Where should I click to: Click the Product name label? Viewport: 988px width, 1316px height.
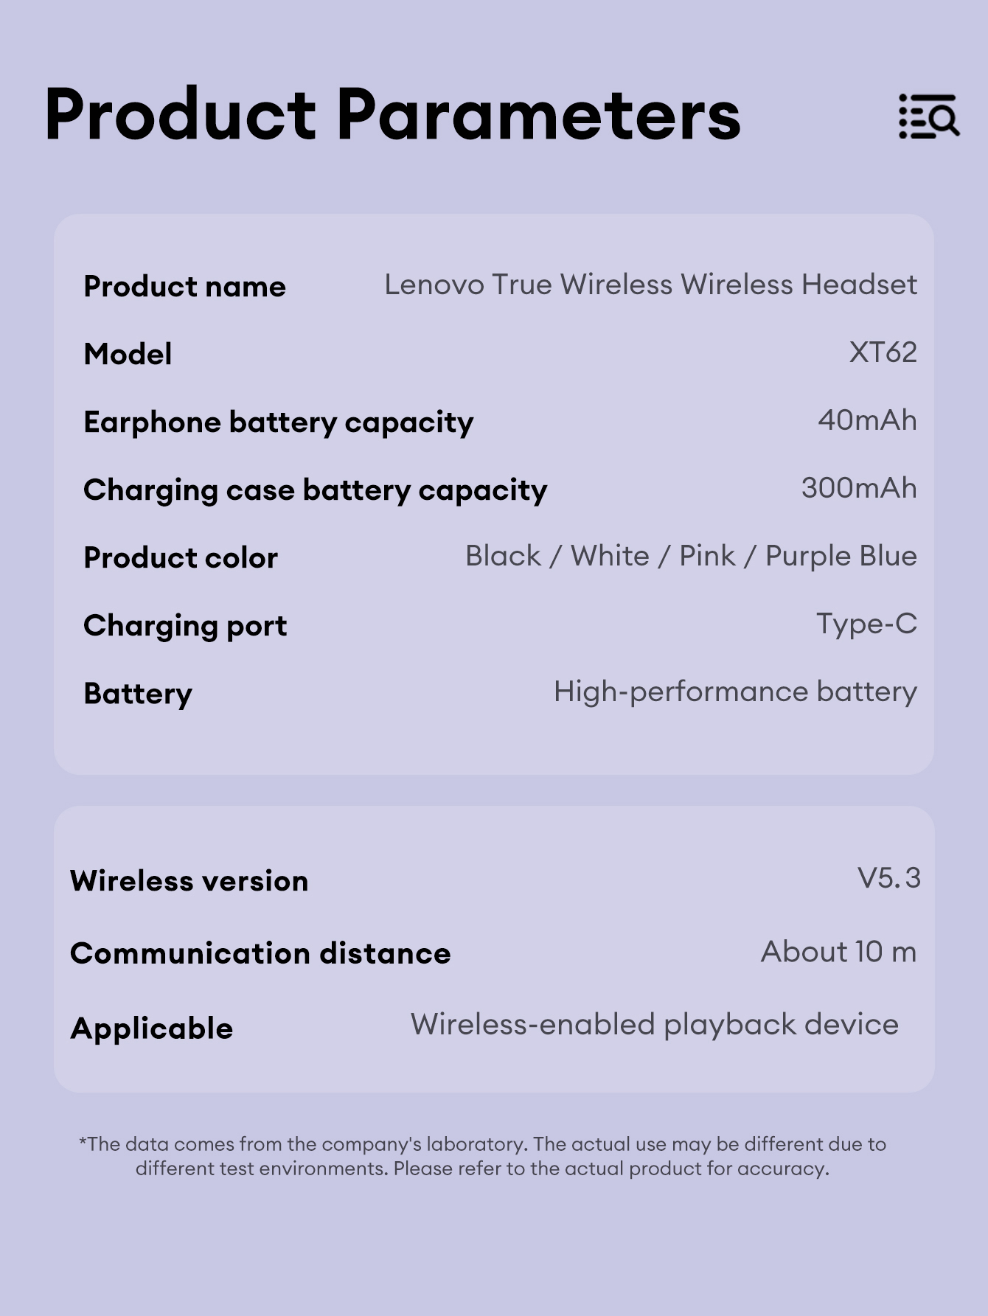[184, 286]
